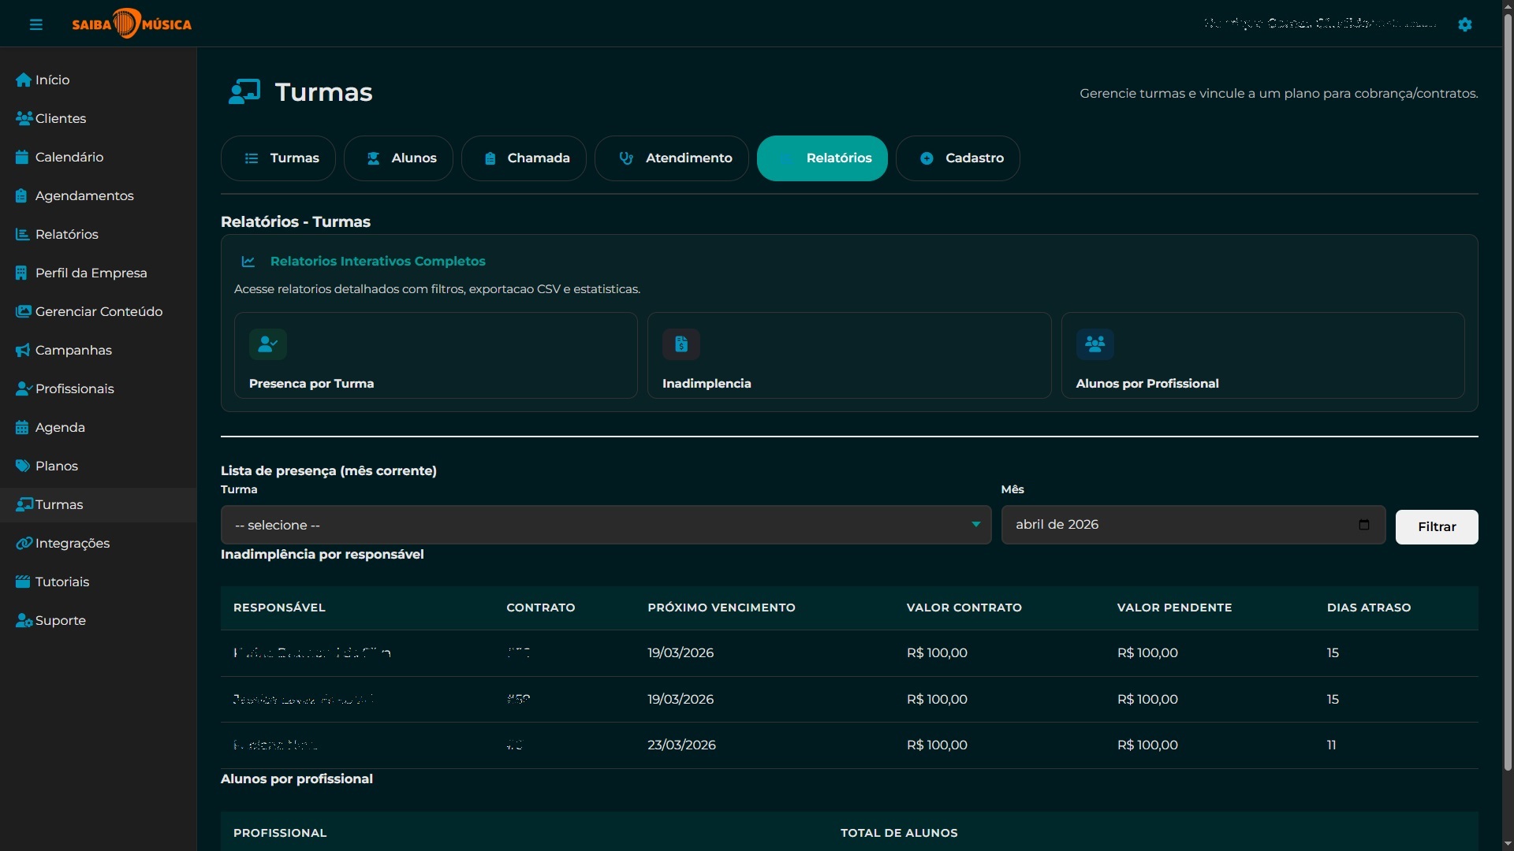Open the calendar picker icon in Mês field

click(x=1364, y=525)
